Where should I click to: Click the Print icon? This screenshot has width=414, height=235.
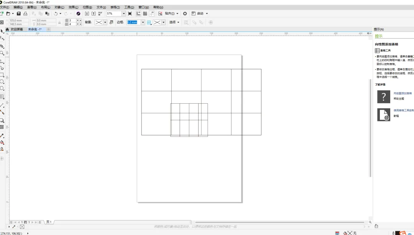point(25,13)
